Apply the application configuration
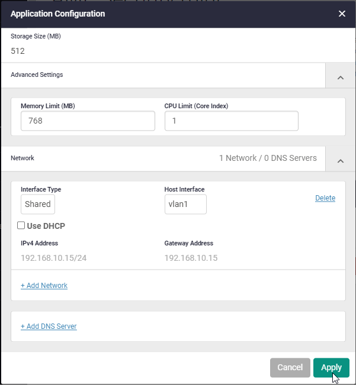The image size is (356, 385). point(331,367)
